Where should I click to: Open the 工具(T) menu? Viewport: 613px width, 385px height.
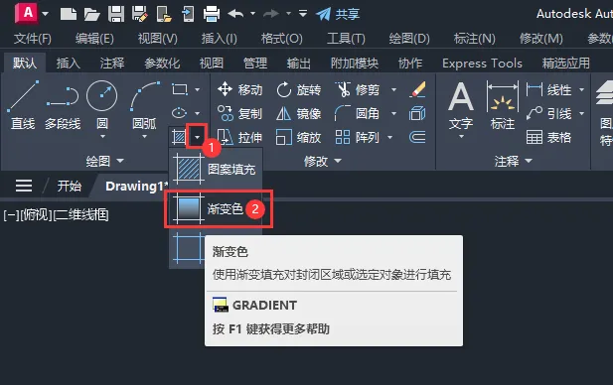coord(346,39)
